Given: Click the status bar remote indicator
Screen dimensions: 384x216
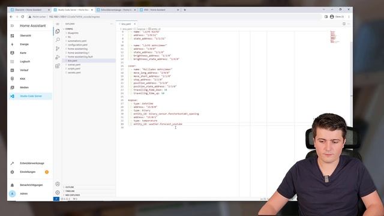Looking at the screenshot, I should click(56, 199).
